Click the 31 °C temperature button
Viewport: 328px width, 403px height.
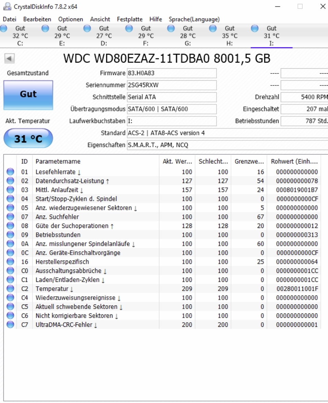[28, 138]
